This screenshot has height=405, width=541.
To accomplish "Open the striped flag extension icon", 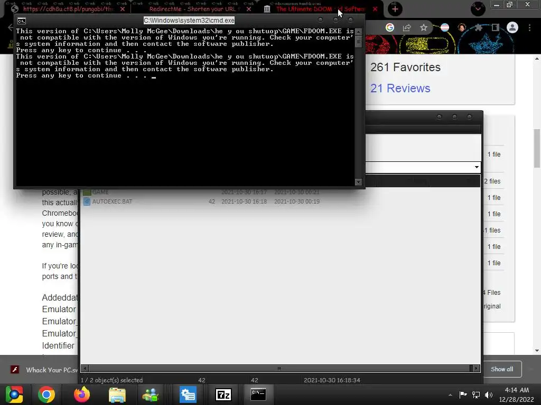I will (x=445, y=27).
